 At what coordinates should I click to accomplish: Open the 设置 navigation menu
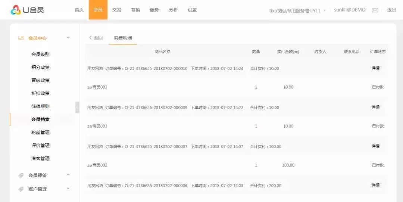(192, 10)
